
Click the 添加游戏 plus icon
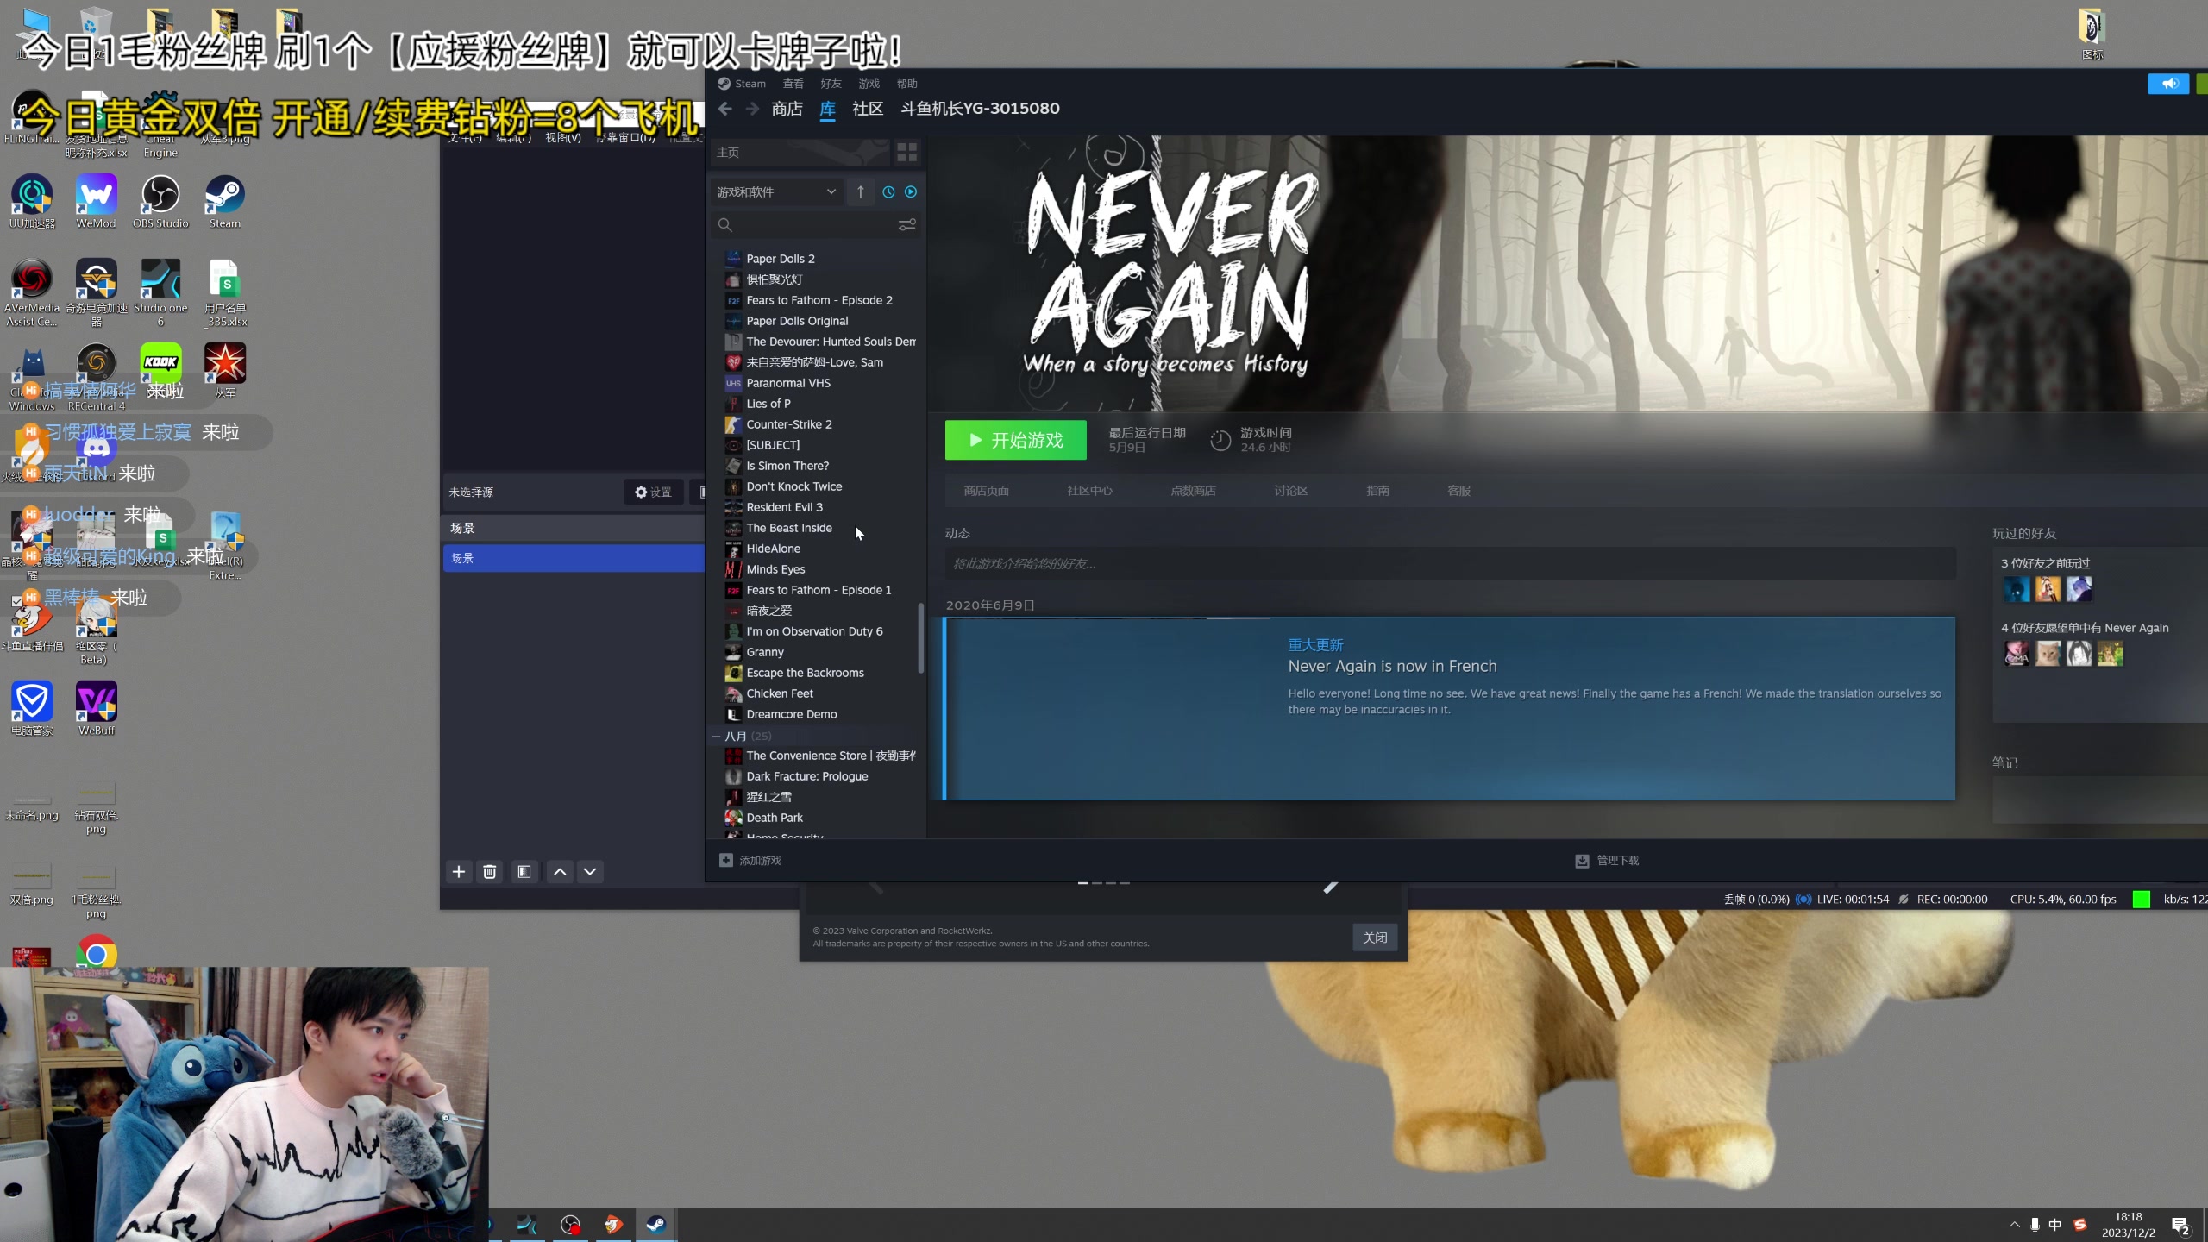[726, 861]
